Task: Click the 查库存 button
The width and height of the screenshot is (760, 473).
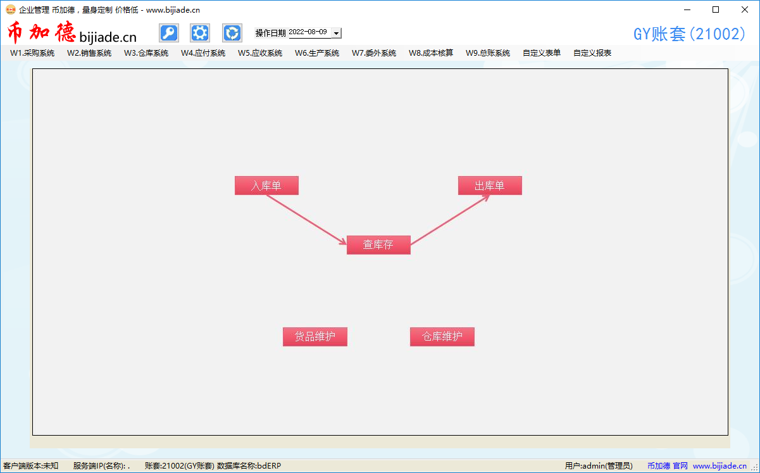Action: [378, 245]
